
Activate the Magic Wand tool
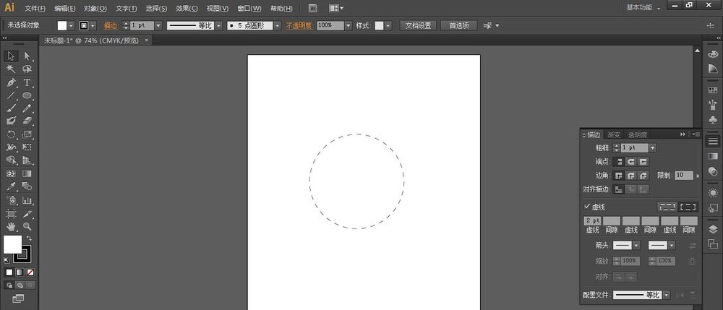[11, 69]
